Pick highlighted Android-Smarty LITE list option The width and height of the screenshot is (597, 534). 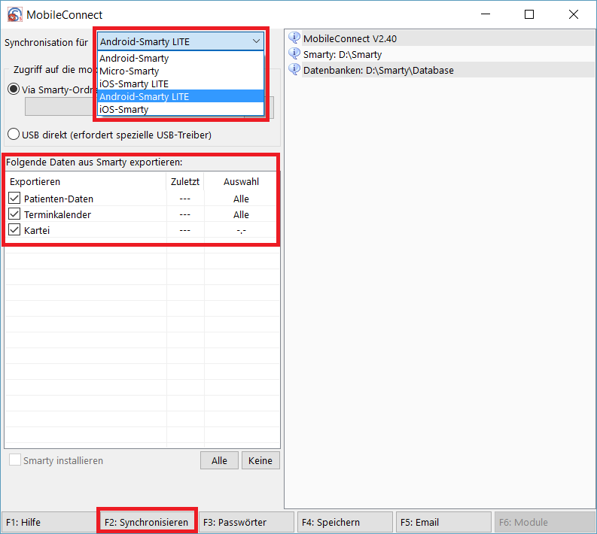[x=181, y=96]
